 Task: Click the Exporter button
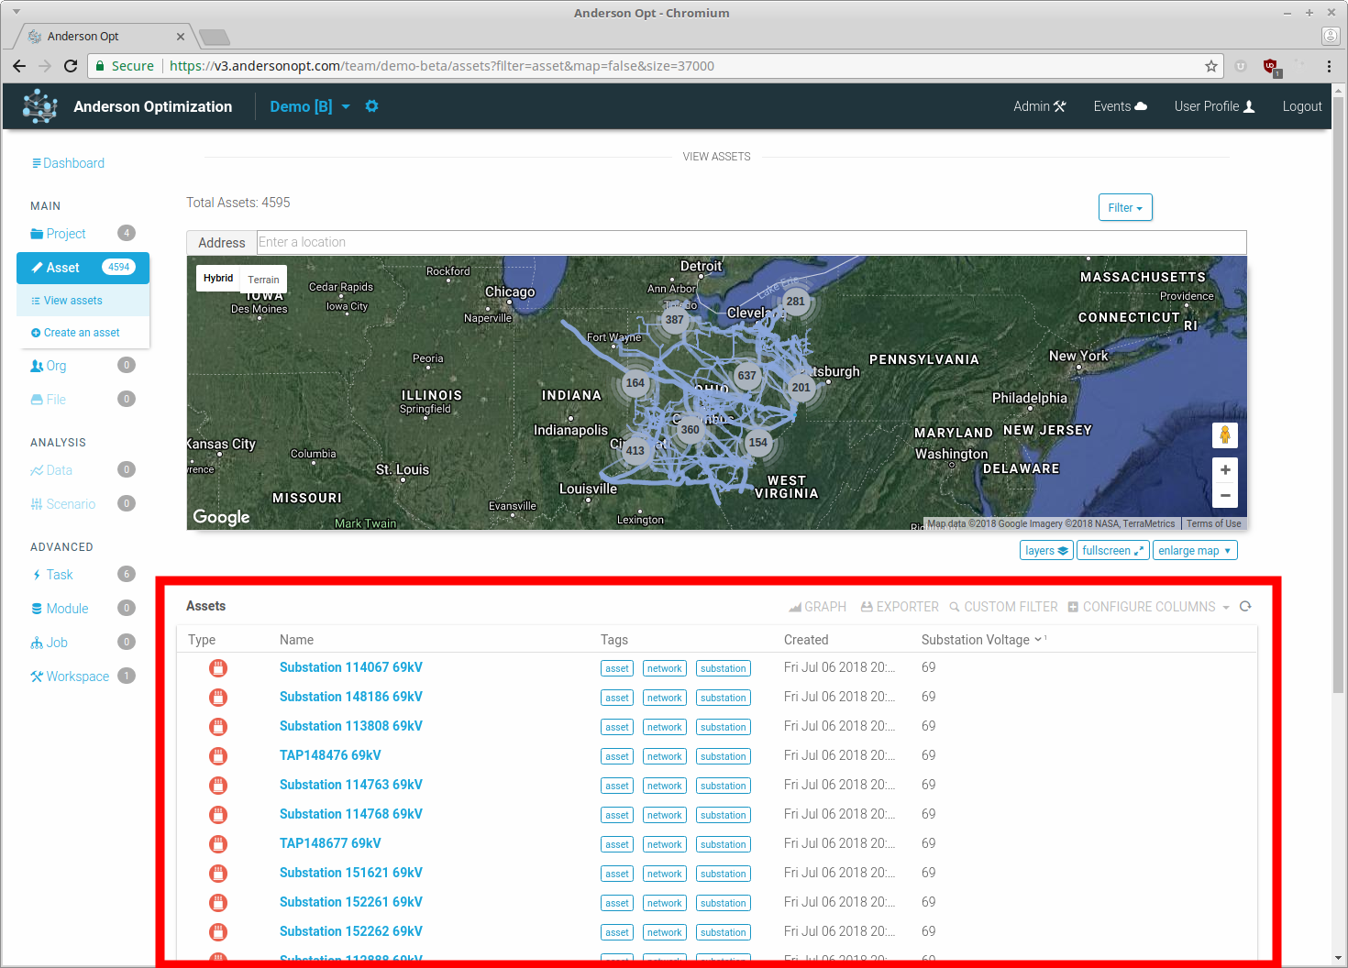click(x=900, y=607)
